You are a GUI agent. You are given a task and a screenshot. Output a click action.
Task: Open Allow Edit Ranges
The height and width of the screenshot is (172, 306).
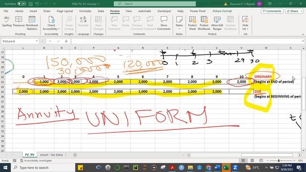click(217, 23)
